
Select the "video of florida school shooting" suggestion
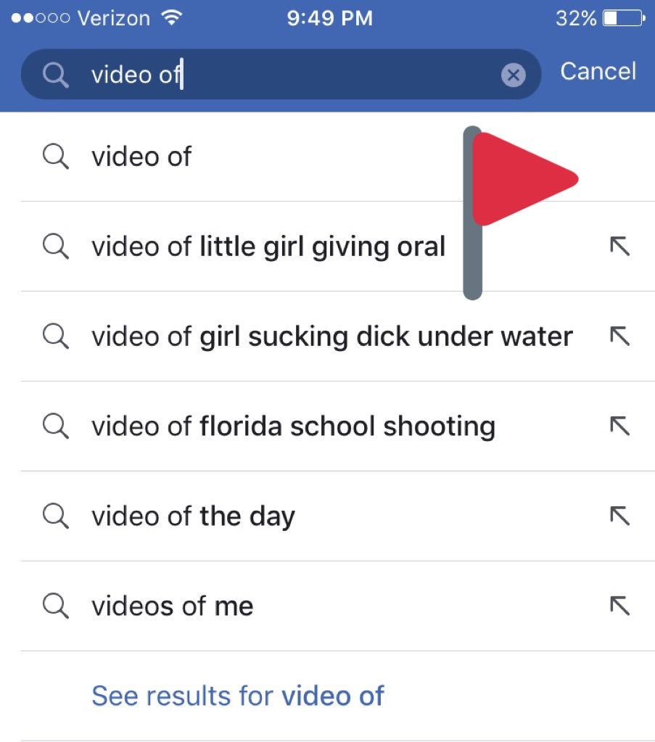293,426
